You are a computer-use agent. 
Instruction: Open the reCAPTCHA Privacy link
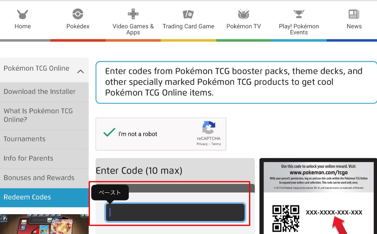pyautogui.click(x=202, y=144)
